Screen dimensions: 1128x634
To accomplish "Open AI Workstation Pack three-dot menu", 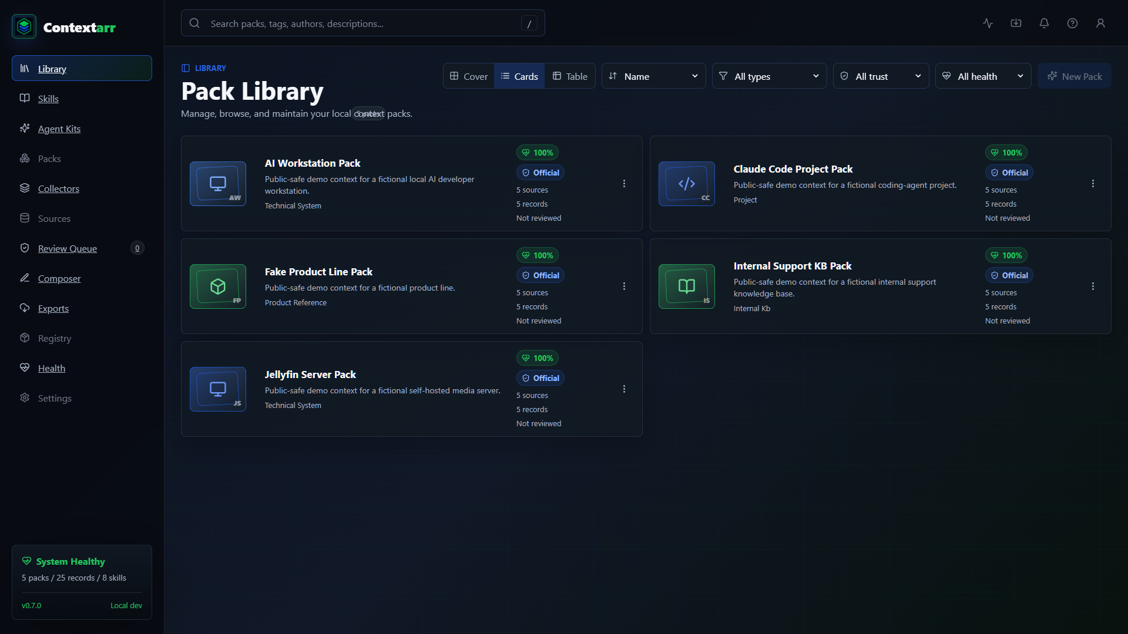I will pos(624,184).
